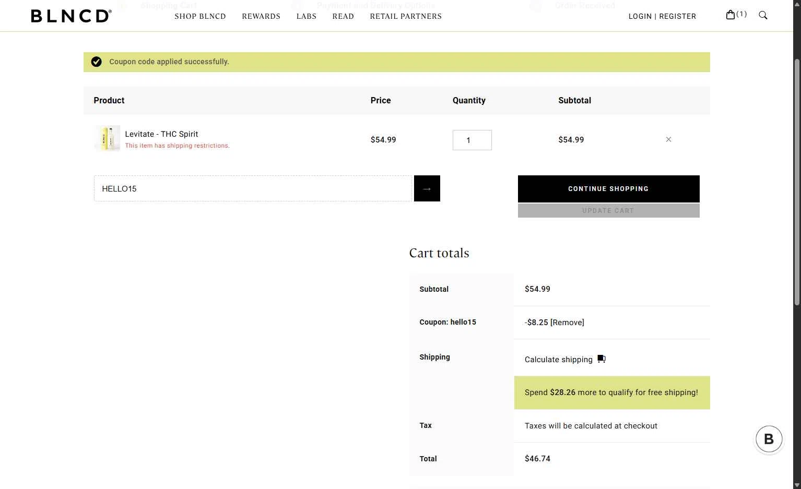The width and height of the screenshot is (801, 489).
Task: Remove Levitate item with X icon
Action: pos(668,139)
